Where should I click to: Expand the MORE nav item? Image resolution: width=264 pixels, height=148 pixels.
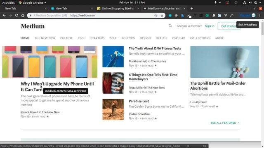219,38
